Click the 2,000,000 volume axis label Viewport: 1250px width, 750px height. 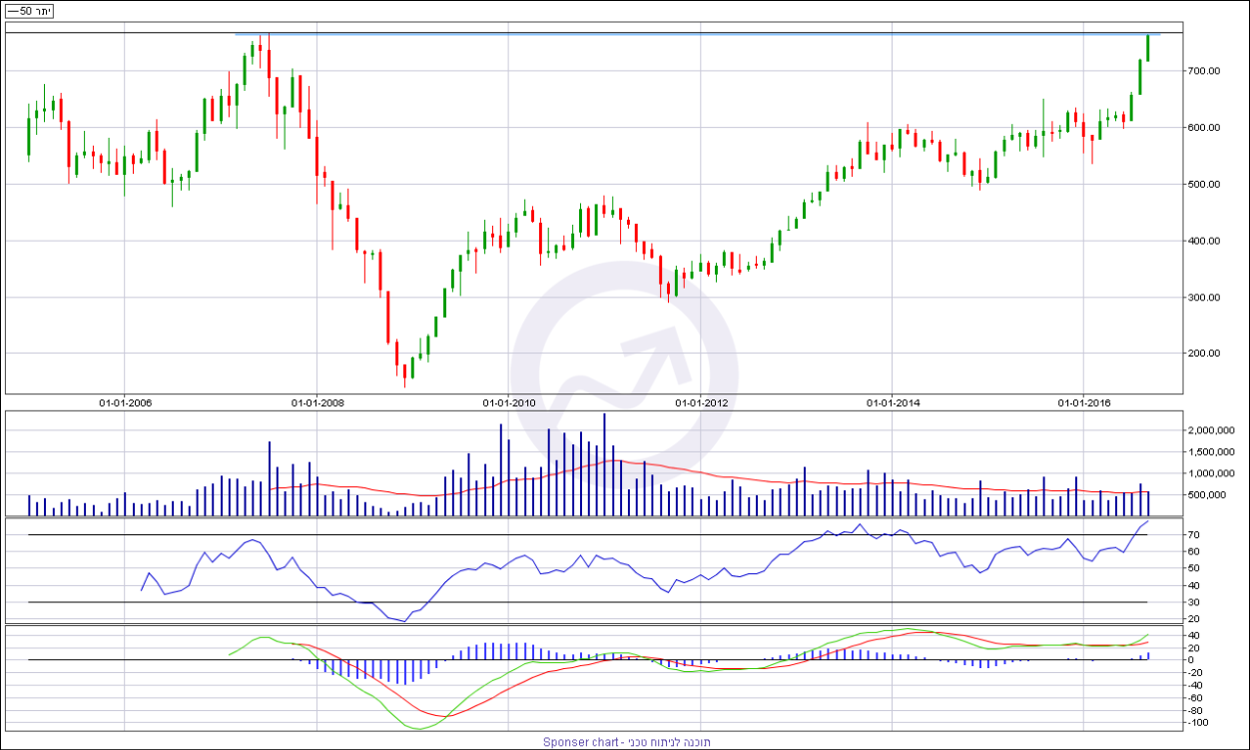(x=1208, y=430)
